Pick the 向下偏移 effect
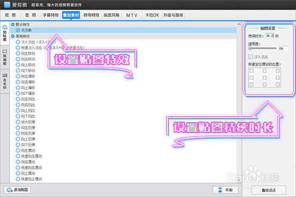Image resolution: width=296 pixels, height=197 pixels. [x=18, y=93]
